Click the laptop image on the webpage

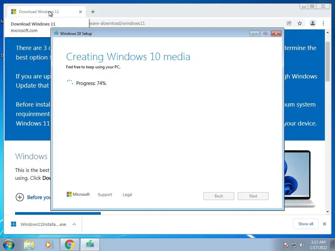click(300, 179)
